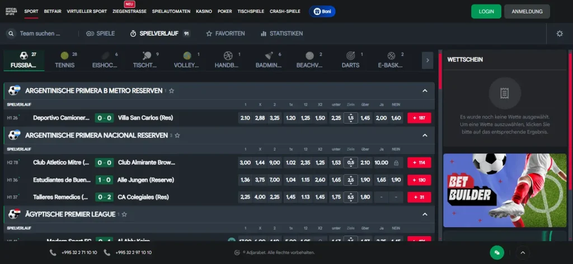This screenshot has height=264, width=573.
Task: Click the phone icon beside +995 32 2 71 10 10
Action: point(53,252)
